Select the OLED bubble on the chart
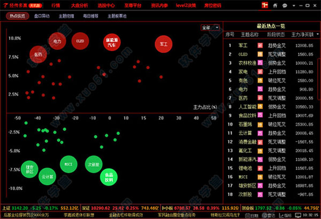Screen dimensions: 321x219 click(x=80, y=41)
